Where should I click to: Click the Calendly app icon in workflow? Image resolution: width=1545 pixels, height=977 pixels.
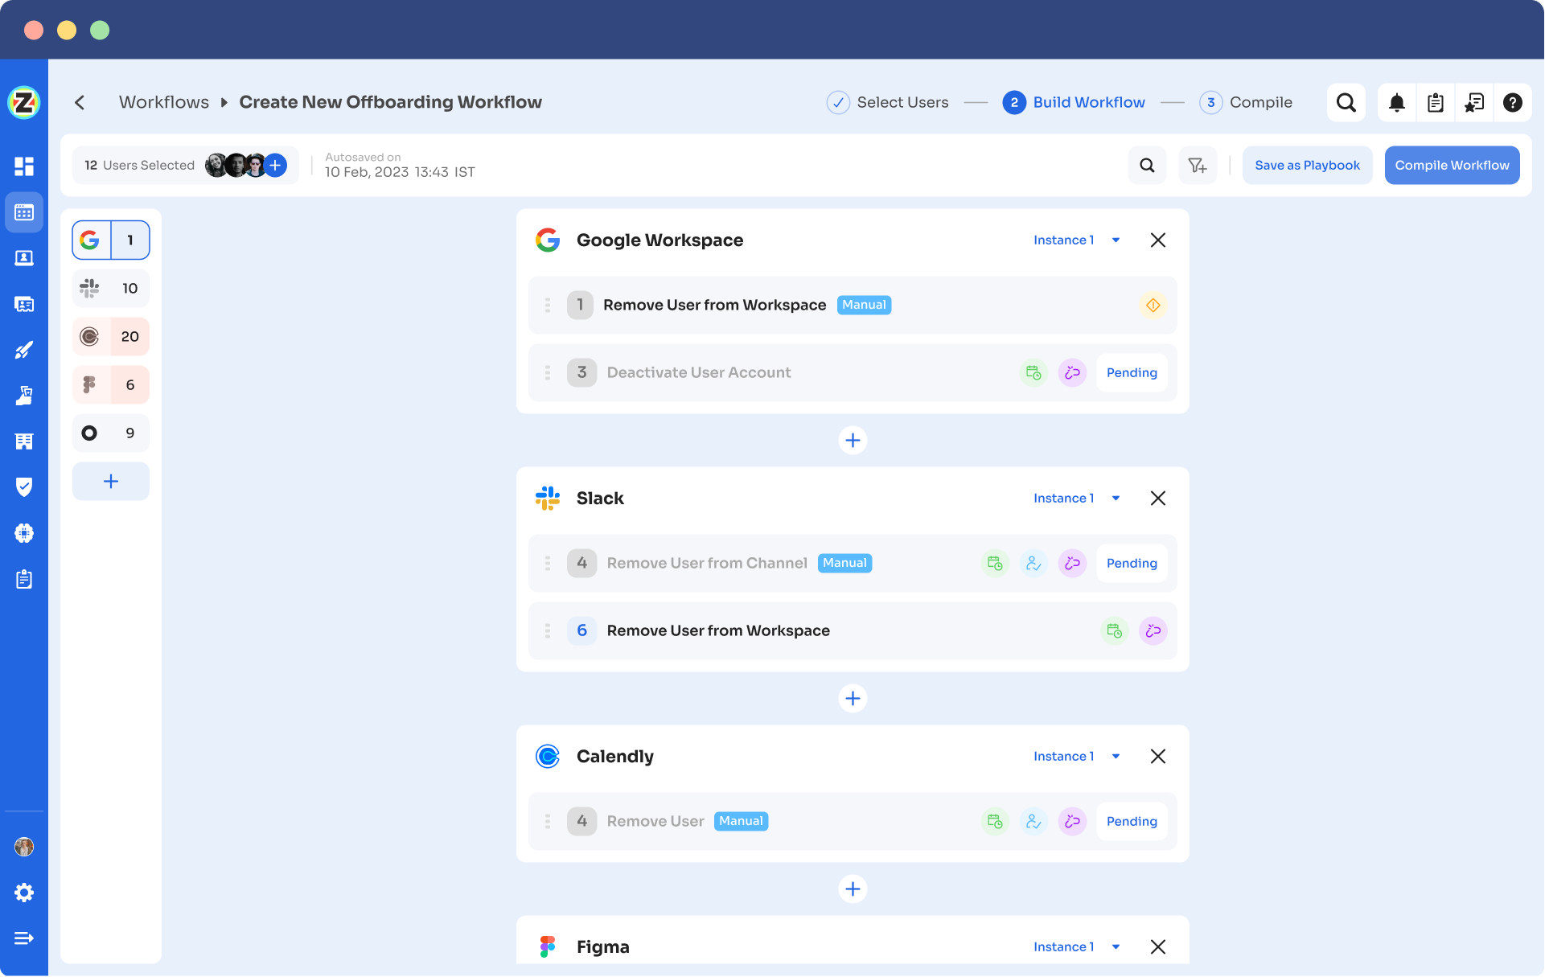pos(548,755)
